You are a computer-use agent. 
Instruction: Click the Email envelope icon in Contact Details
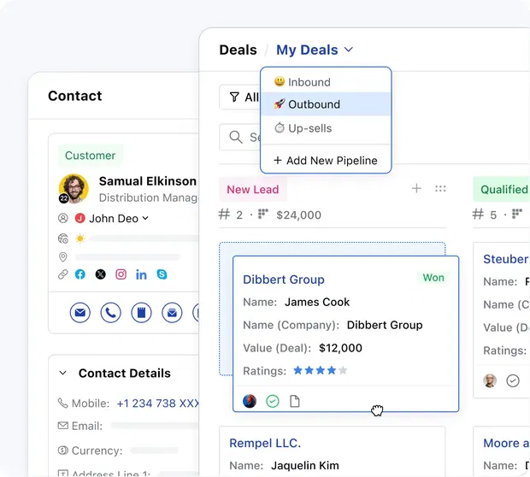(63, 426)
